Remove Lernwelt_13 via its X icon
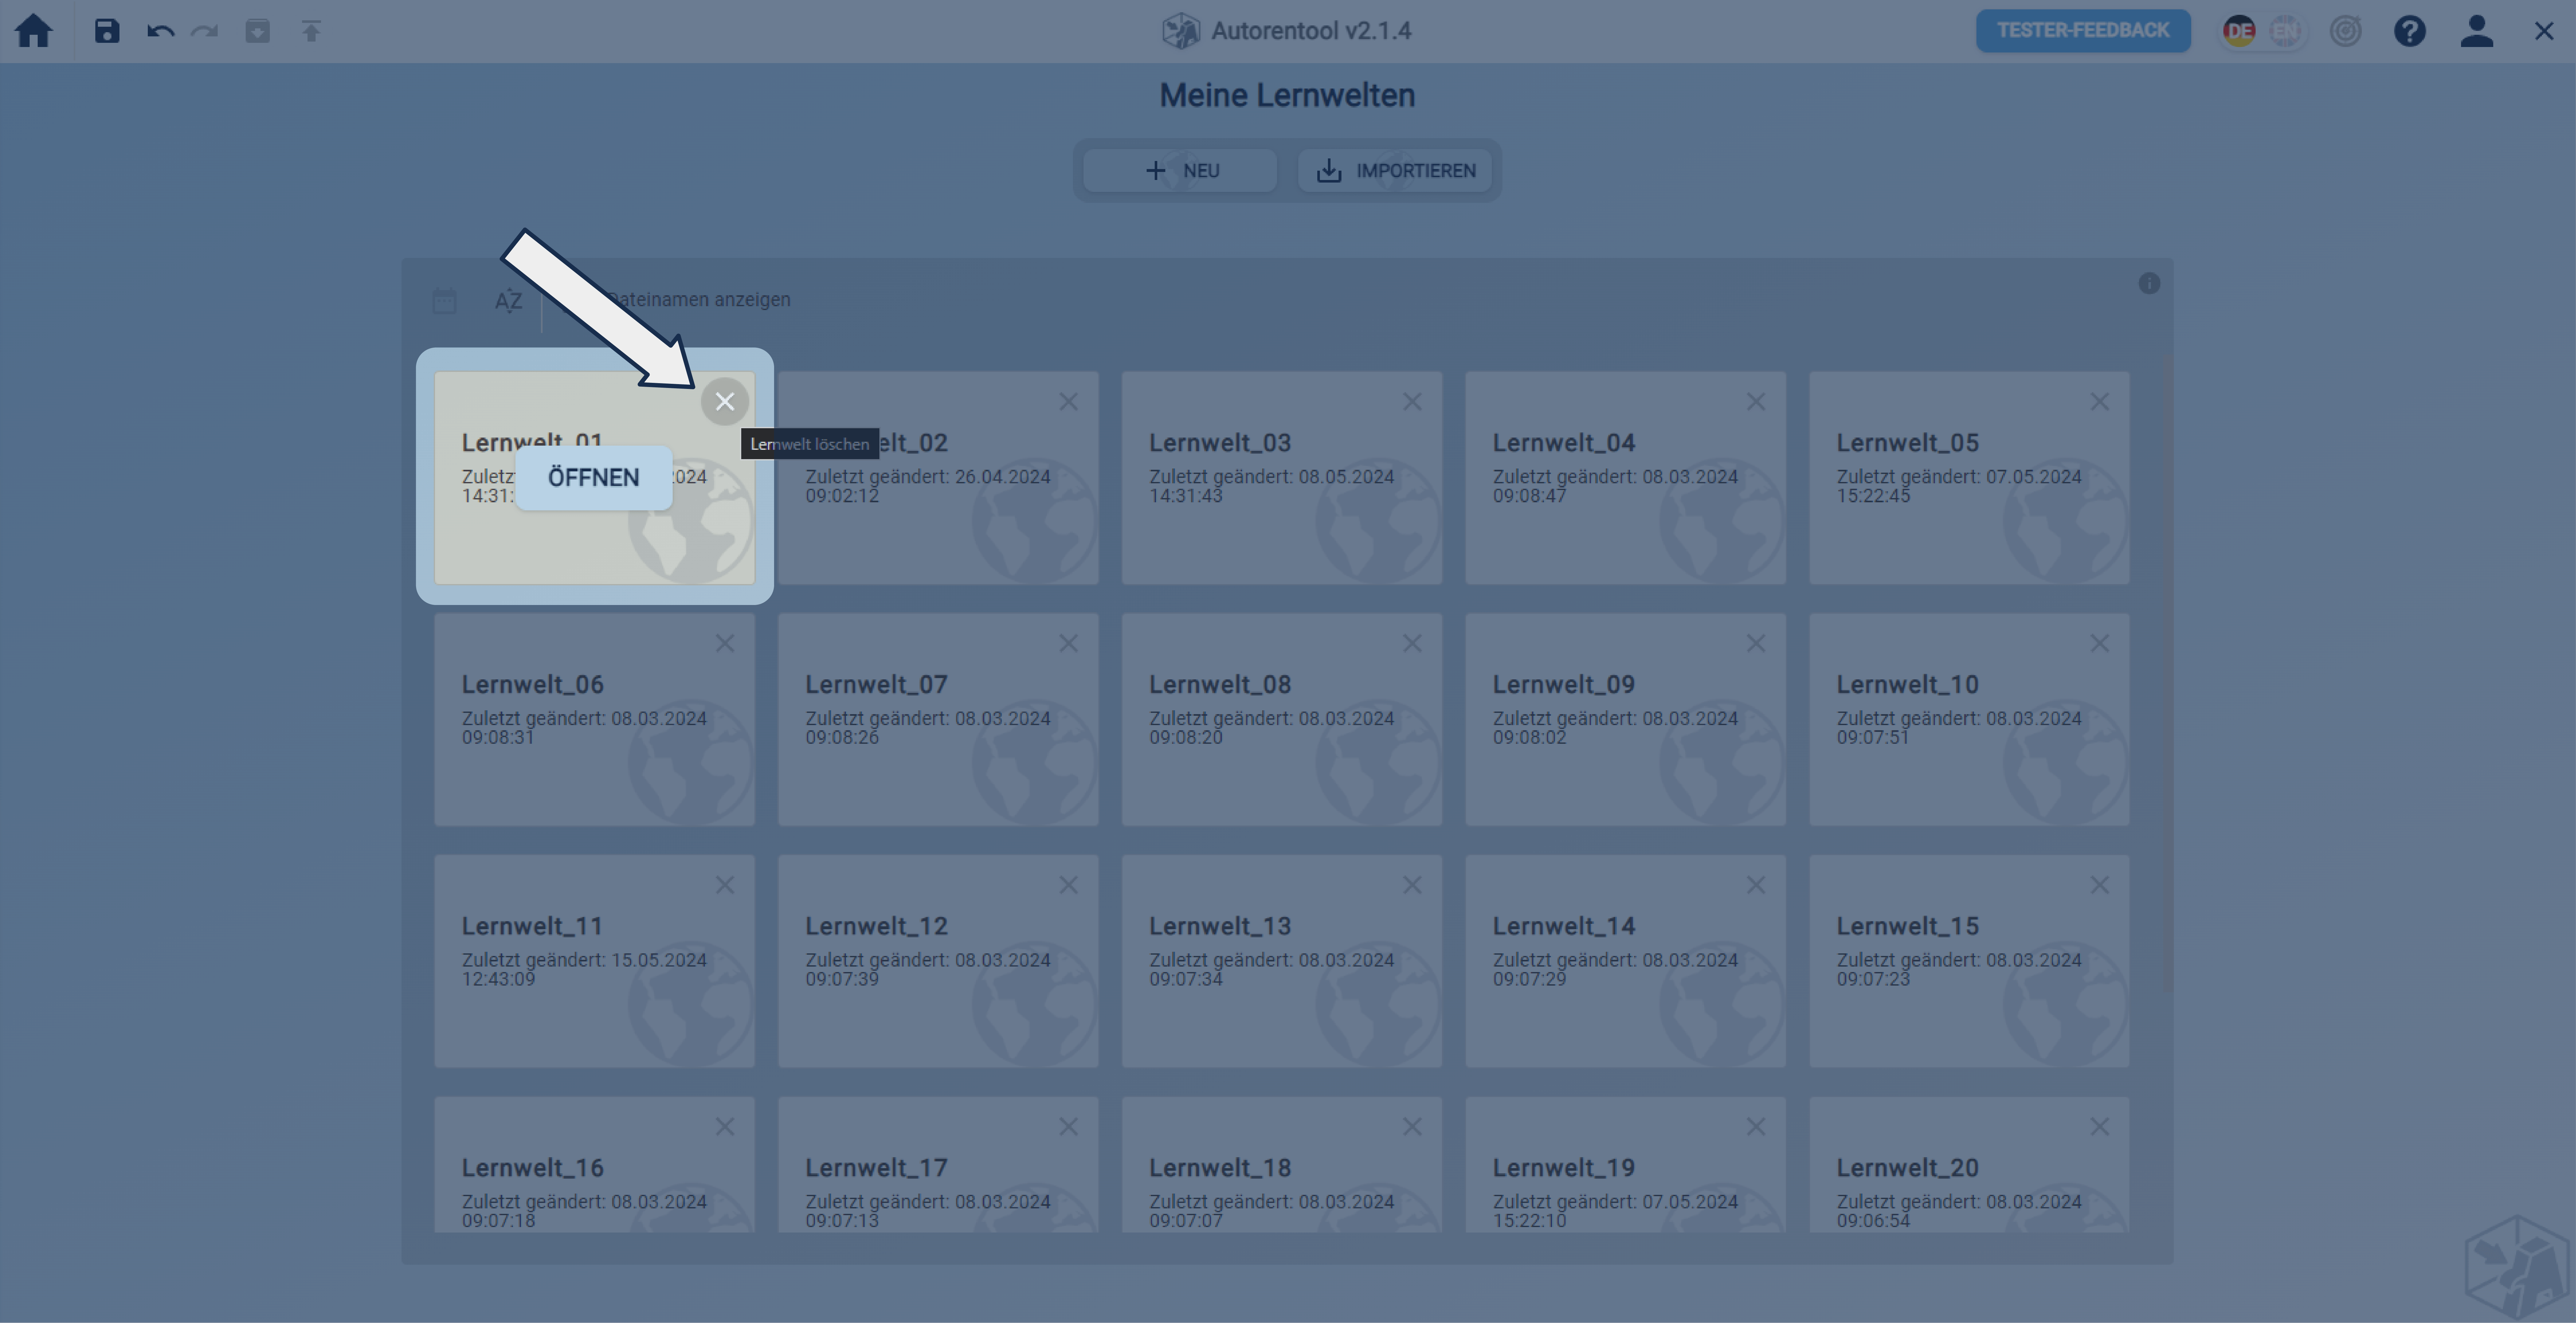 pos(1412,885)
